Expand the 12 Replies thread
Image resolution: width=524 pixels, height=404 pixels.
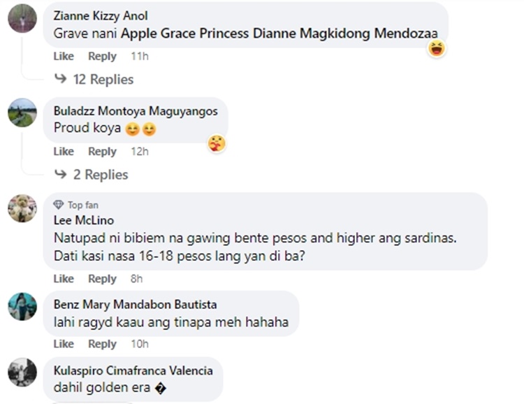pos(103,80)
